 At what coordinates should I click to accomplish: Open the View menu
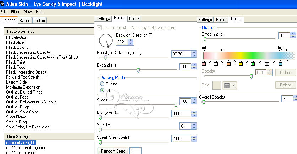tap(28, 12)
